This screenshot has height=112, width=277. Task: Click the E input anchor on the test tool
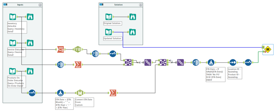pos(263,47)
